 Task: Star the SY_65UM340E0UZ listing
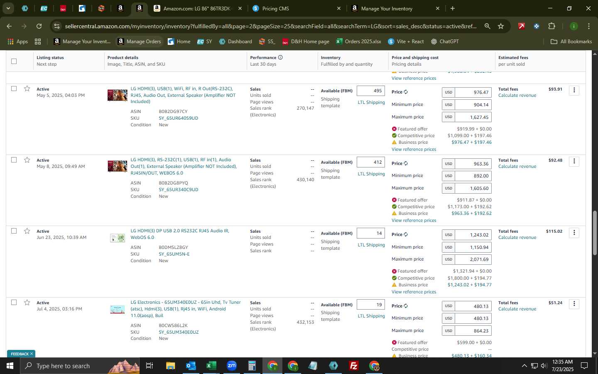tap(27, 302)
